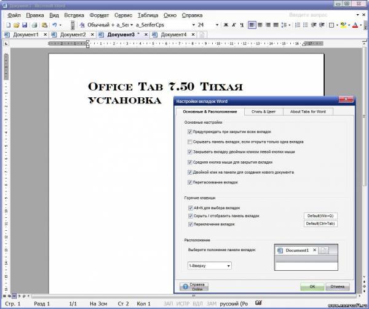The image size is (369, 309).
Task: Increase paragraph indent
Action: click(x=322, y=25)
